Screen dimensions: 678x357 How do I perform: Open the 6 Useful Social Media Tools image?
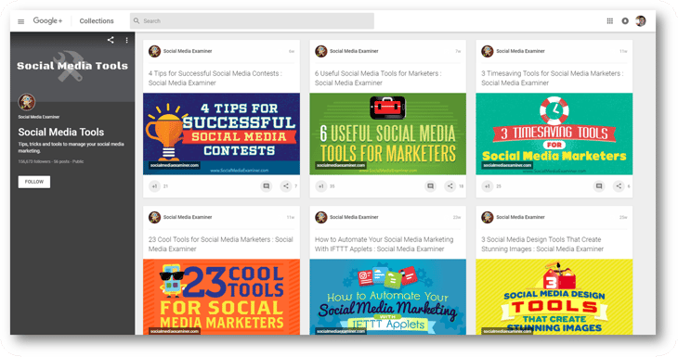(x=388, y=134)
